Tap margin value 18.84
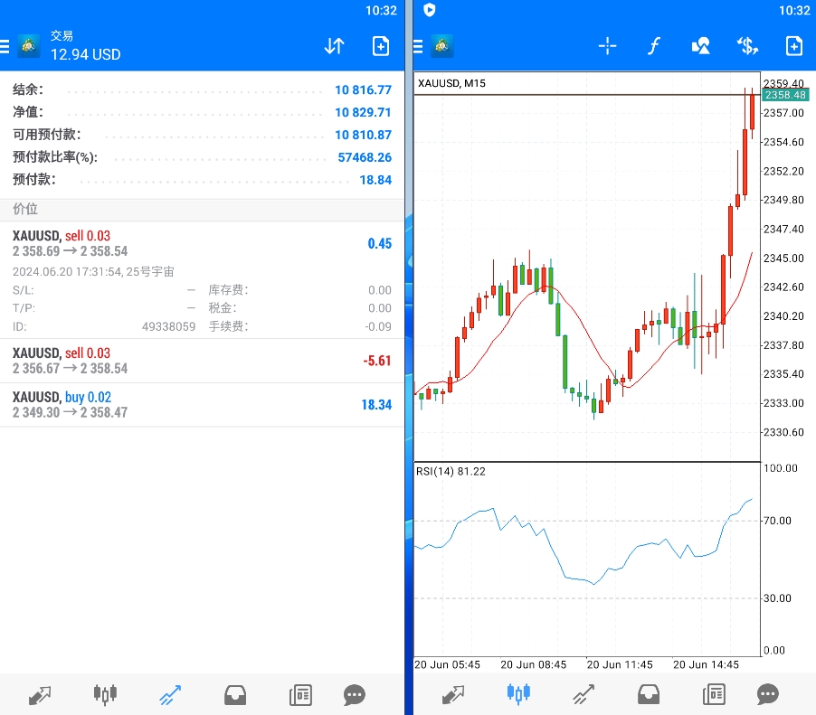The image size is (816, 715). click(x=375, y=180)
